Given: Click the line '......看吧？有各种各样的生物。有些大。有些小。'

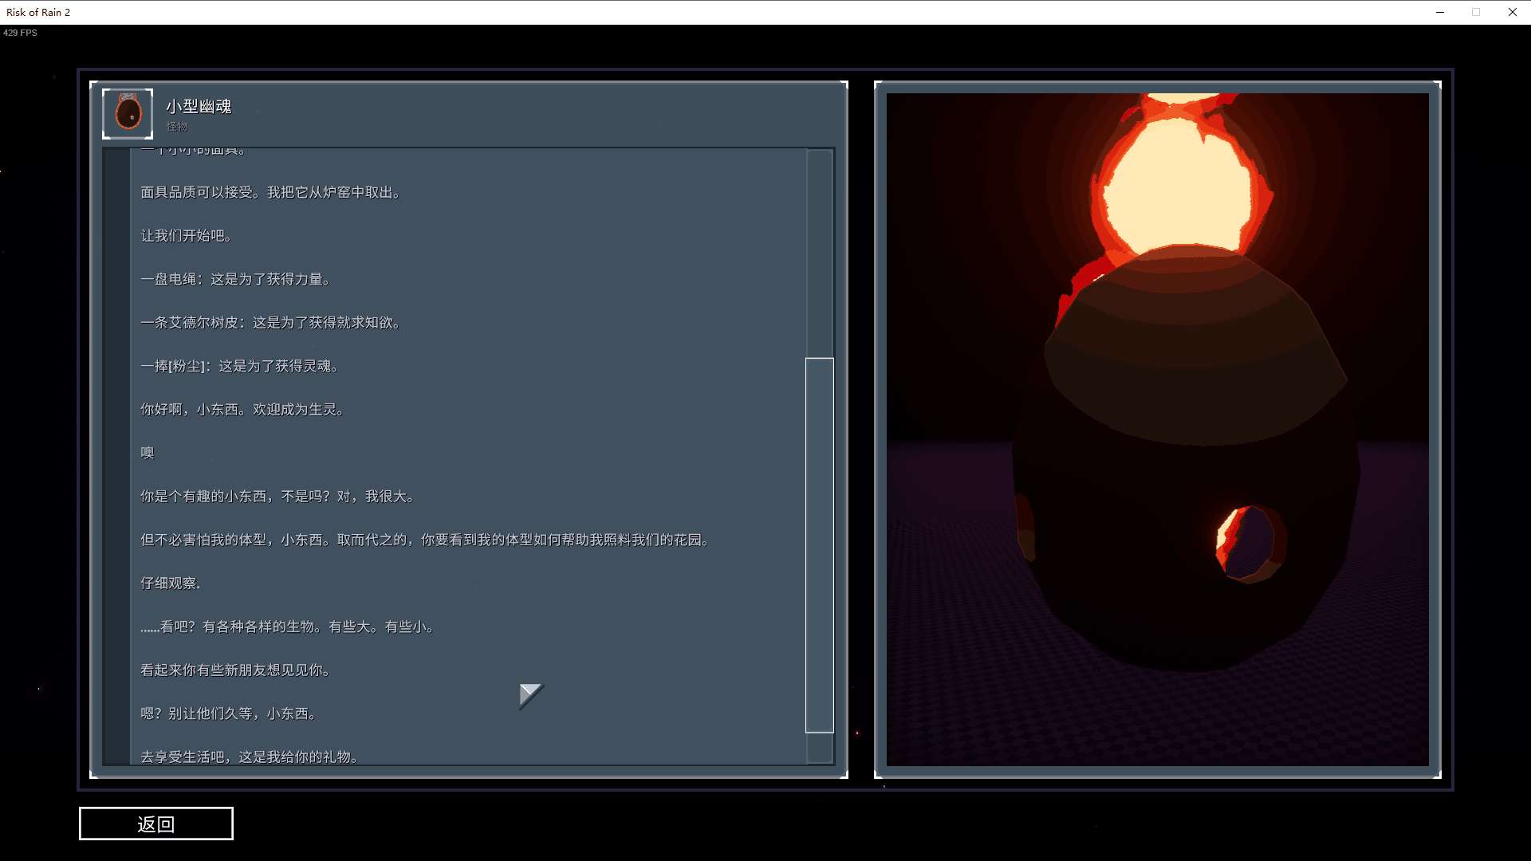Looking at the screenshot, I should point(289,627).
